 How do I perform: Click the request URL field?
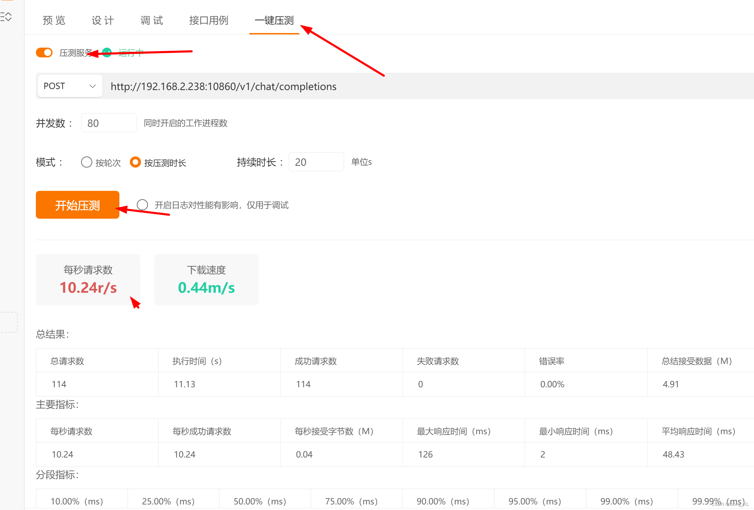click(428, 86)
